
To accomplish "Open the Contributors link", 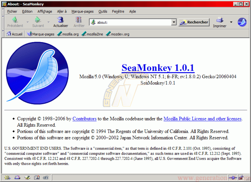I will pos(84,119).
